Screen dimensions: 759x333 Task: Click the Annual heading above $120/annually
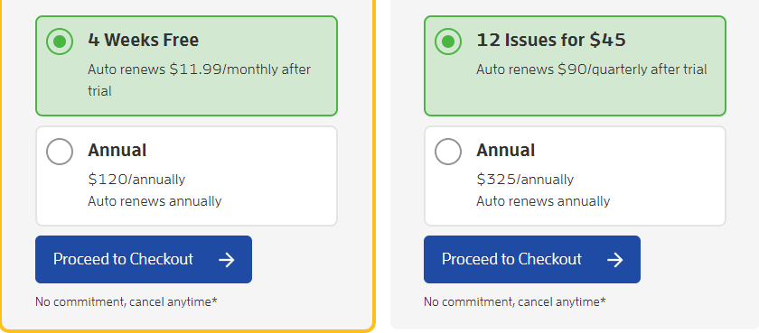[x=117, y=151]
